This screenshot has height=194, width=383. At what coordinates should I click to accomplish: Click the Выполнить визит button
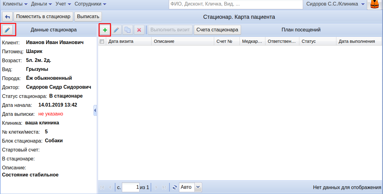170,30
